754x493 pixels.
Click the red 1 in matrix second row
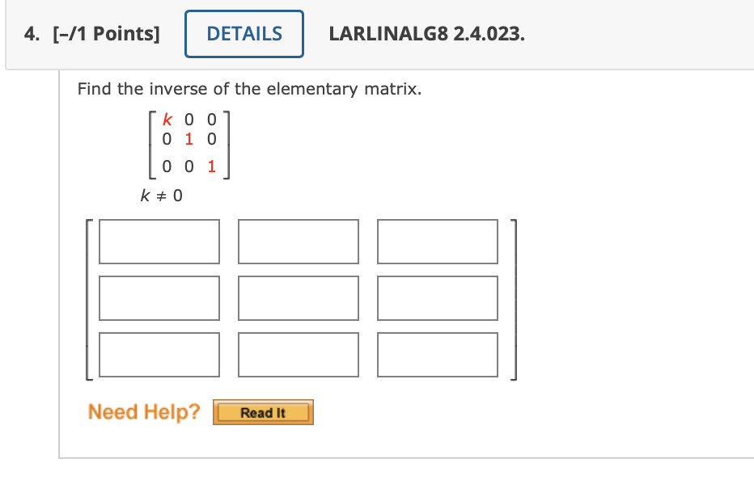click(x=189, y=139)
